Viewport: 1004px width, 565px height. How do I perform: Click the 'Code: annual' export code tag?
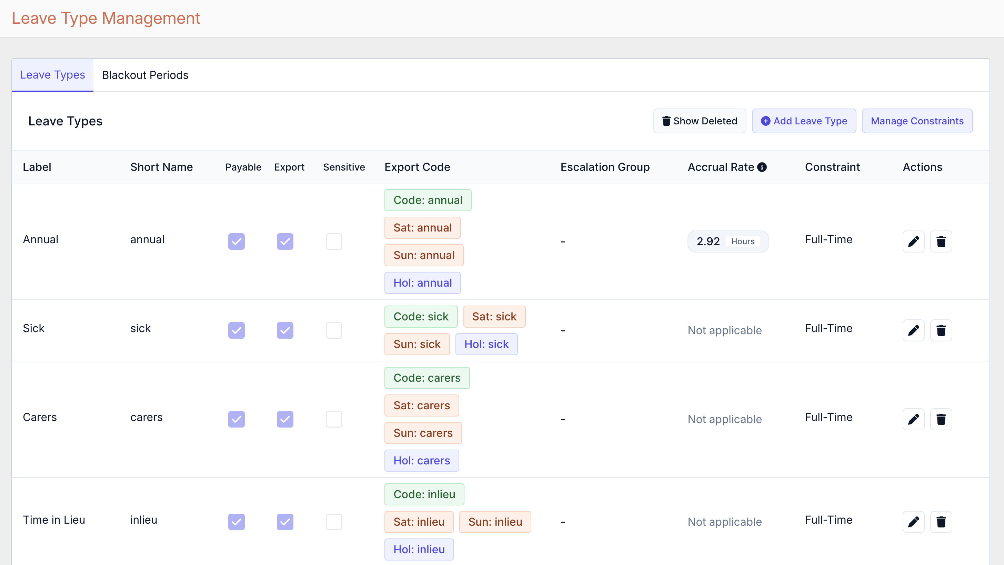pyautogui.click(x=428, y=200)
